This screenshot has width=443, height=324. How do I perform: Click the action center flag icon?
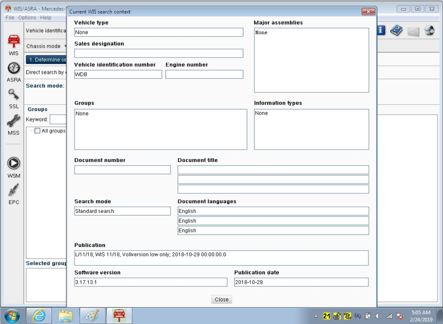coord(399,316)
